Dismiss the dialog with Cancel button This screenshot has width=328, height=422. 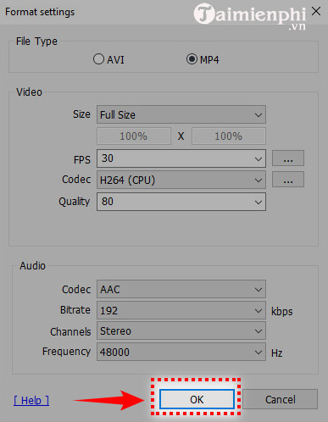tap(280, 399)
